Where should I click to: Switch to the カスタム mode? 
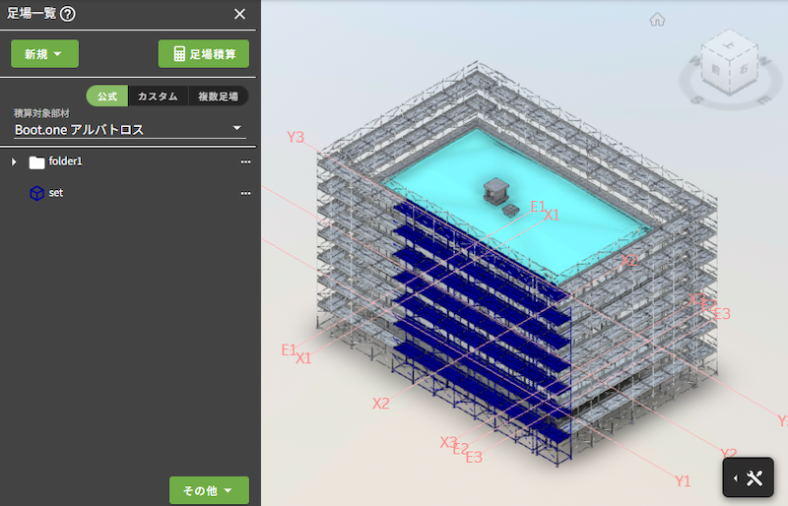158,96
